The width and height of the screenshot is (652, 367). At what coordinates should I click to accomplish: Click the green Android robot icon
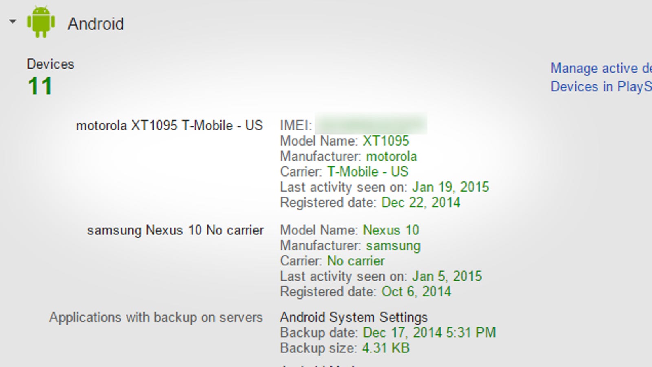[41, 22]
